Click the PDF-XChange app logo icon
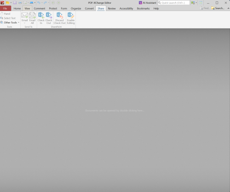Image resolution: width=230 pixels, height=192 pixels. click(2, 3)
